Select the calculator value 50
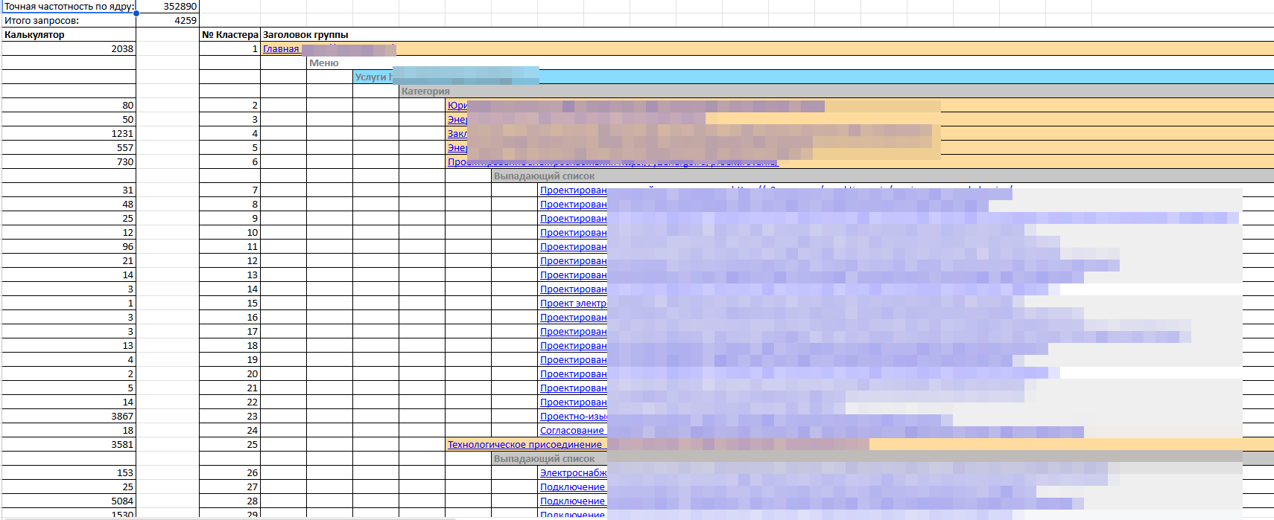The height and width of the screenshot is (520, 1274). click(69, 120)
